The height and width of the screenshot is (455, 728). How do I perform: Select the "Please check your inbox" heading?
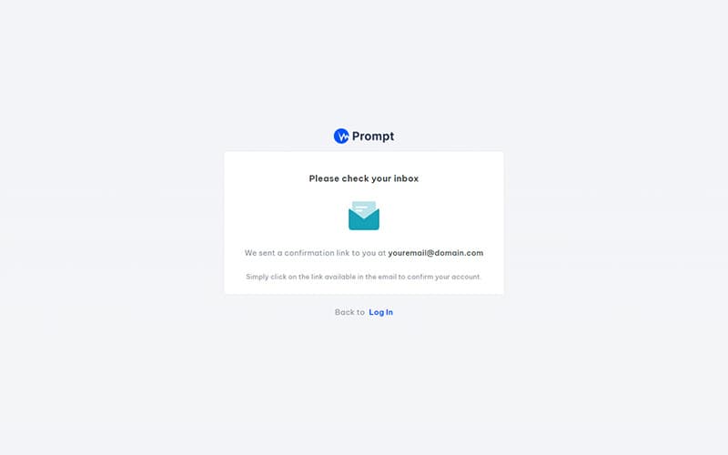pyautogui.click(x=364, y=178)
